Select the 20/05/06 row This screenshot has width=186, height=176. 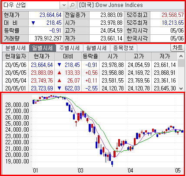pyautogui.click(x=90, y=65)
